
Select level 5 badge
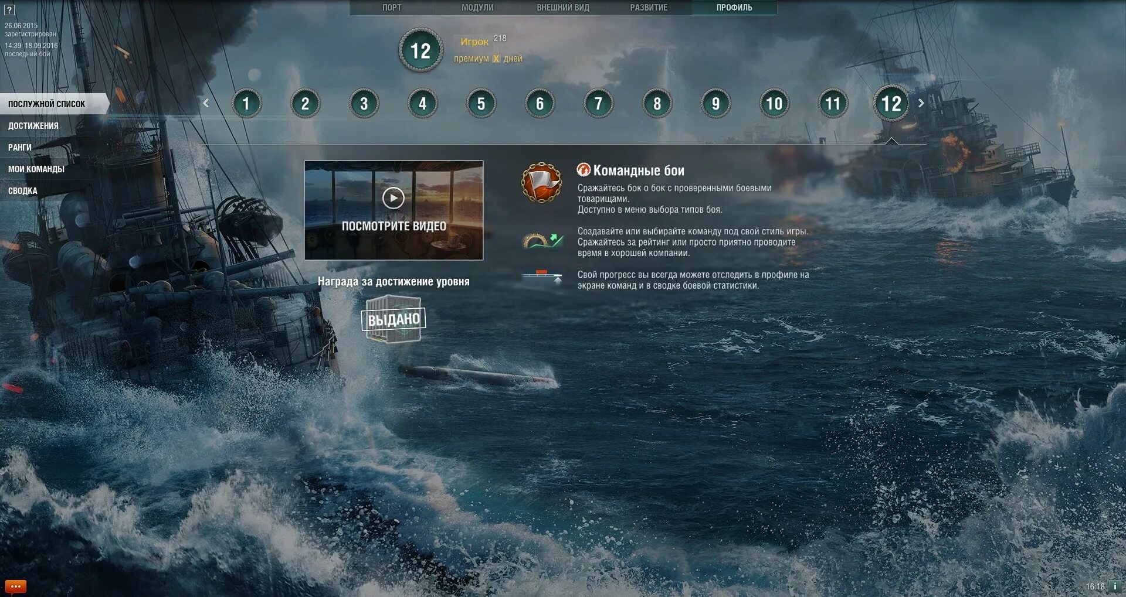[481, 104]
